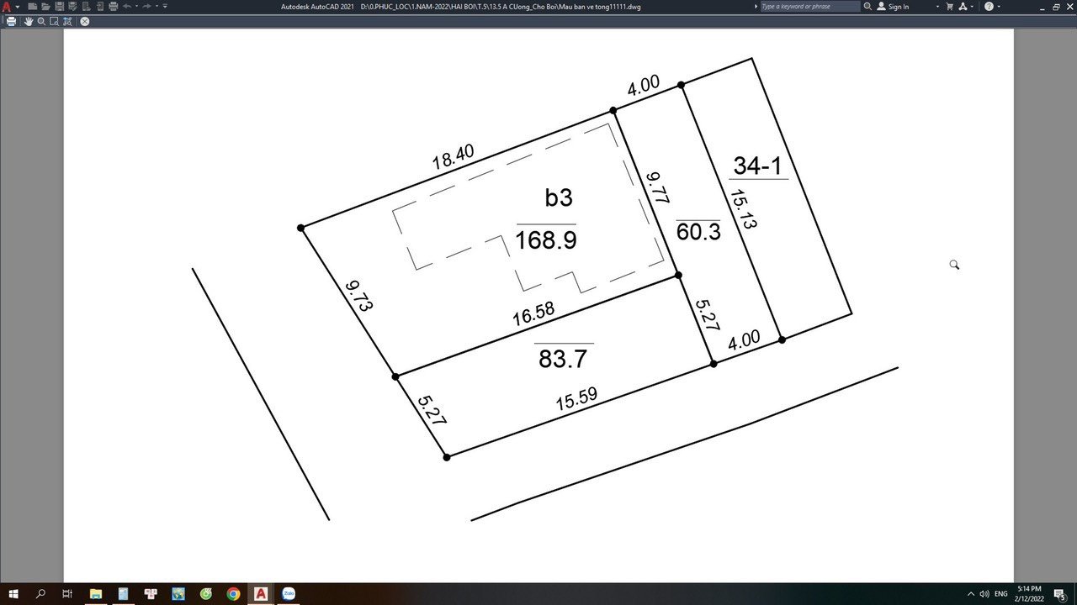Click the dimension 15.59
This screenshot has height=605, width=1077.
[576, 399]
